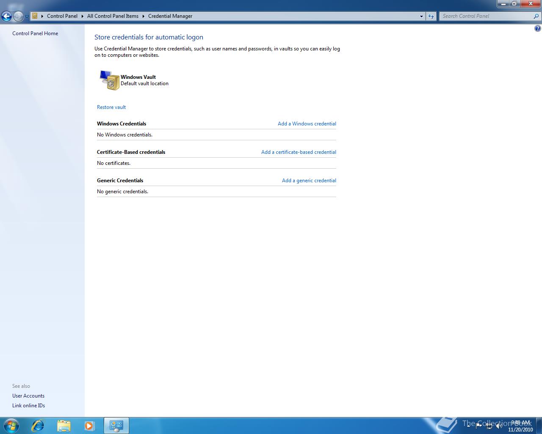Open Help with the question mark icon
This screenshot has width=542, height=434.
pos(538,29)
